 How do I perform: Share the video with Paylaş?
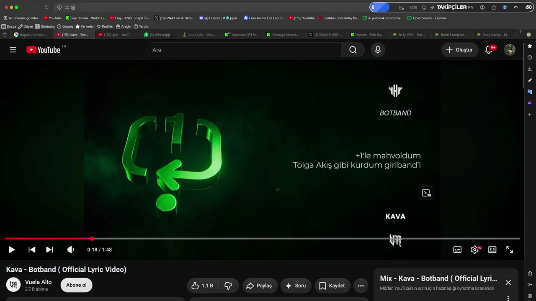[259, 286]
